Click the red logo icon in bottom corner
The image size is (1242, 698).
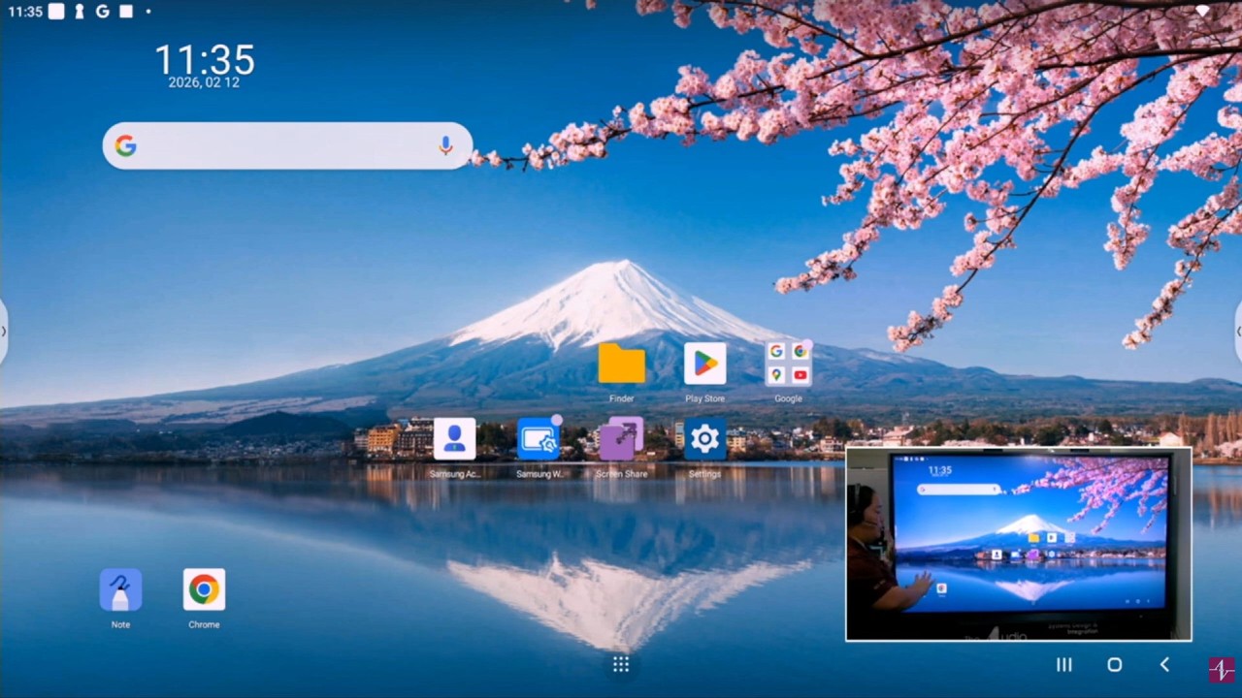[1222, 670]
